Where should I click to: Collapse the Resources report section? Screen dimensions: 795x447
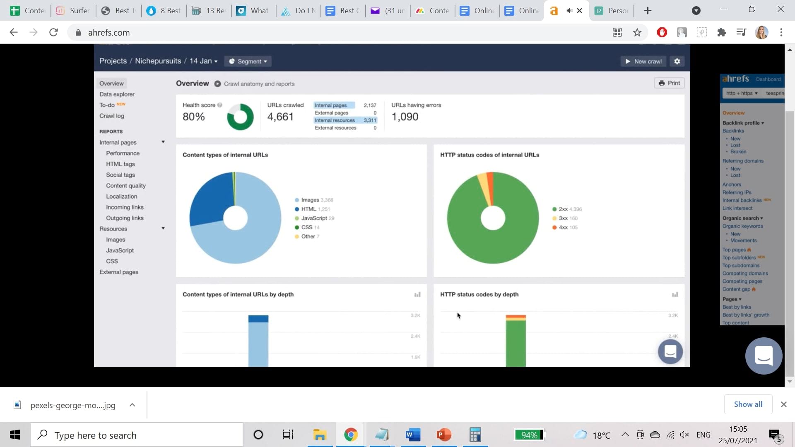pos(163,228)
